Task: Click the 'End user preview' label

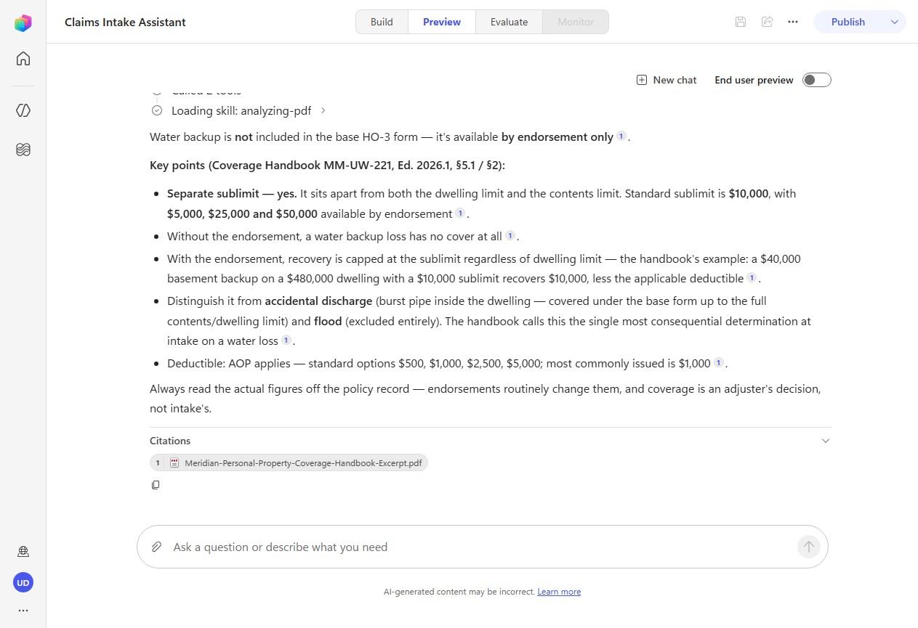Action: coord(754,80)
